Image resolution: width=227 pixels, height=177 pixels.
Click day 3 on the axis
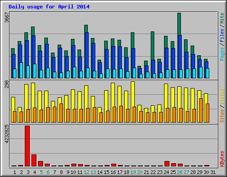(28, 172)
